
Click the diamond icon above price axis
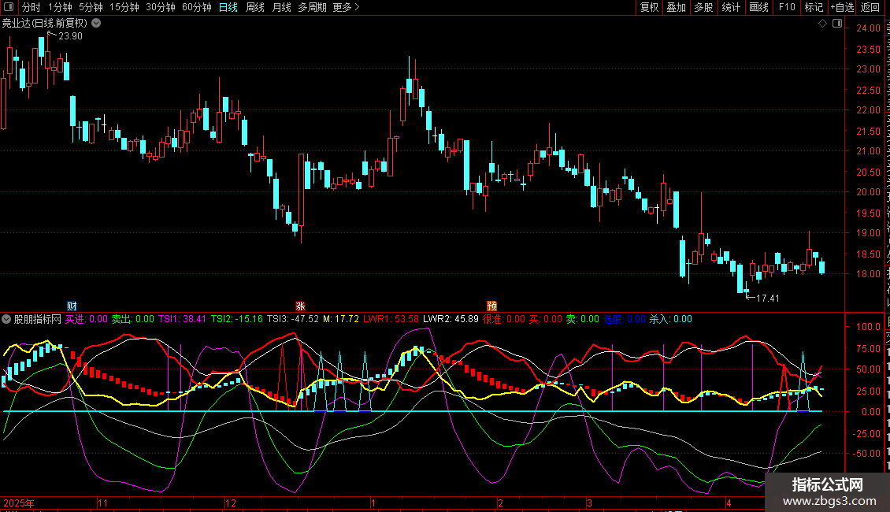(x=822, y=24)
